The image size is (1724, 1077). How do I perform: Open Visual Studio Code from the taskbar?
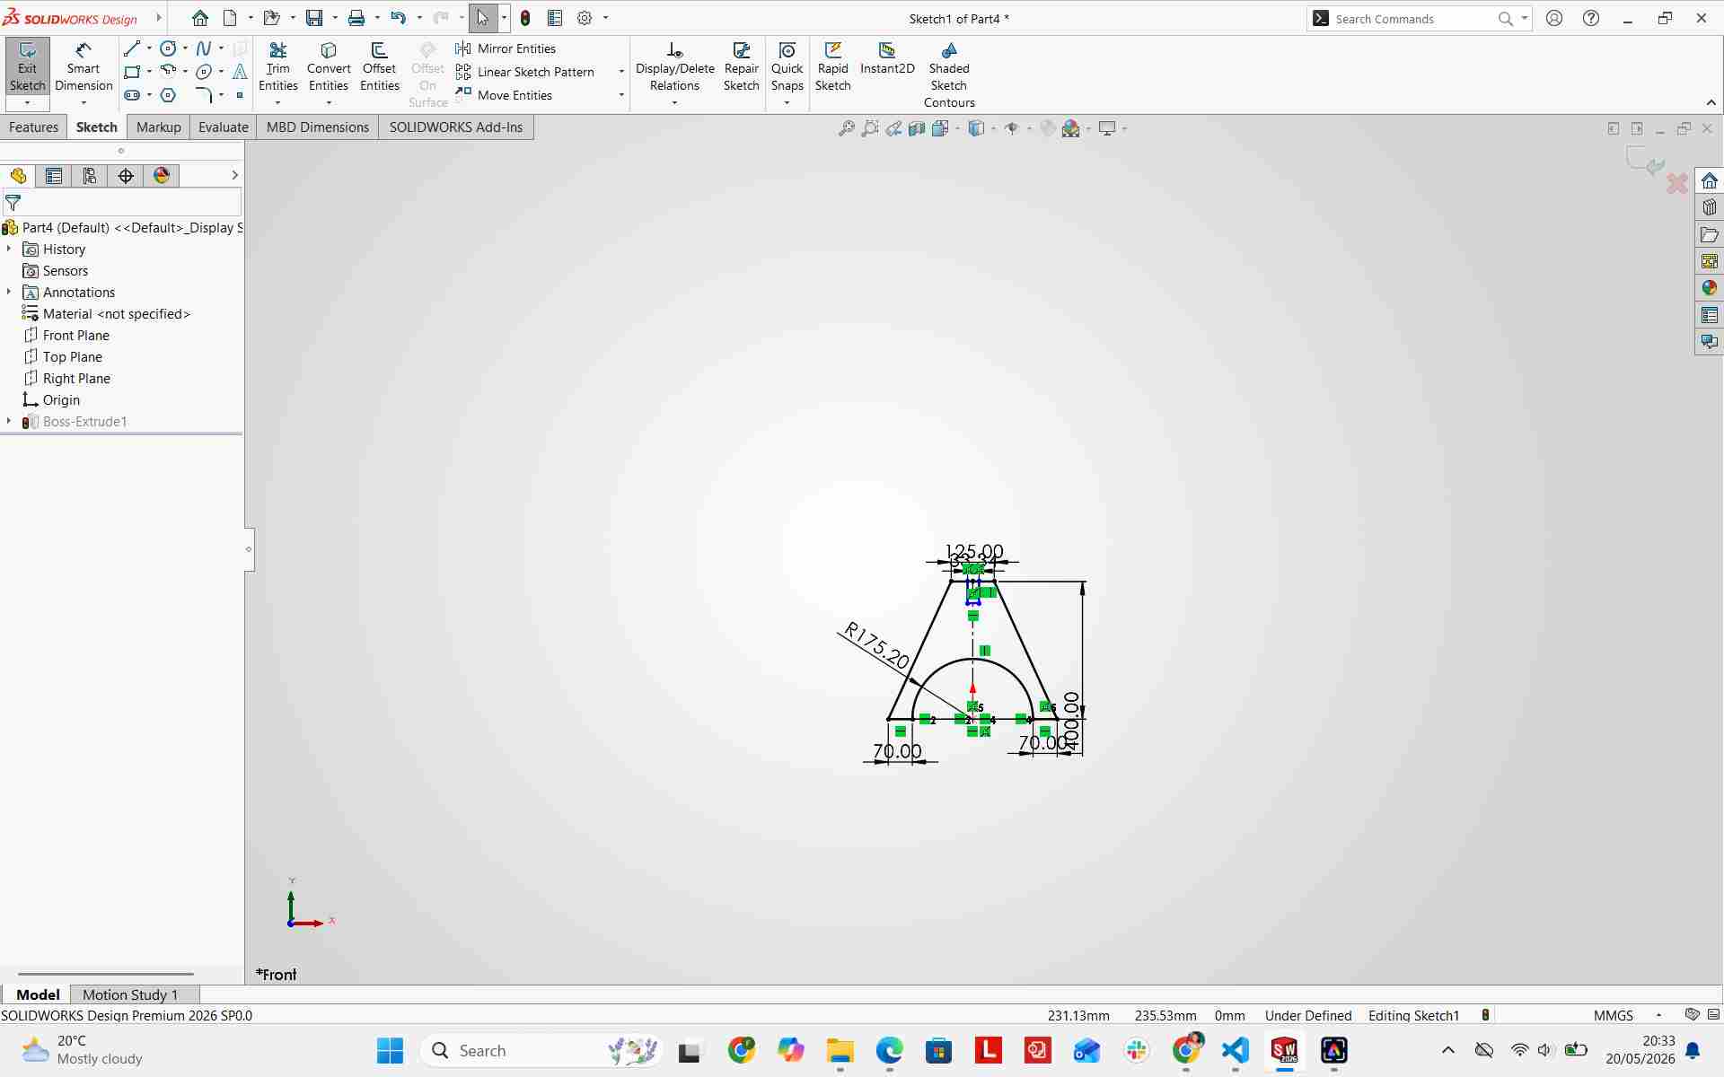pyautogui.click(x=1236, y=1050)
